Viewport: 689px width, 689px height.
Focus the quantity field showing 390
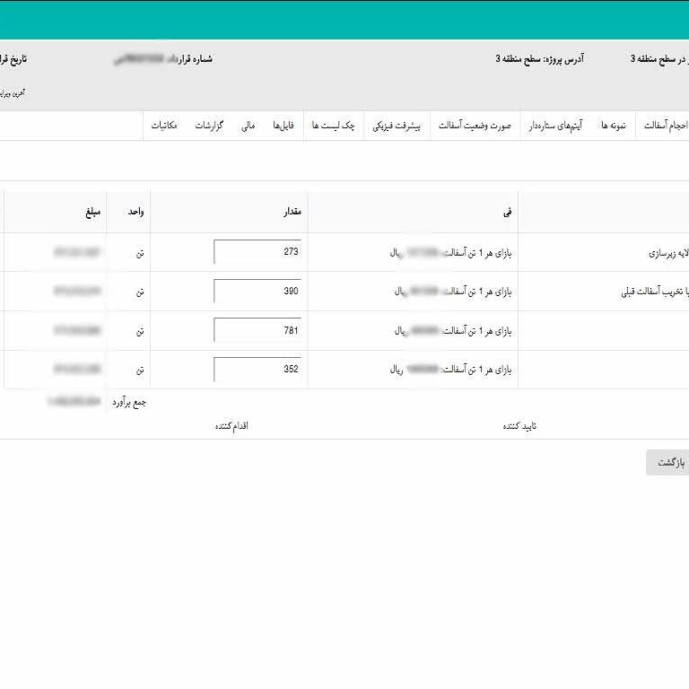[x=257, y=292]
